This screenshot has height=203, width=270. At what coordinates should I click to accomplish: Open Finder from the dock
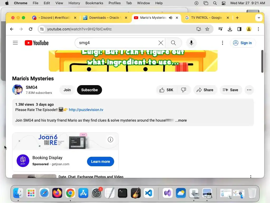[x=18, y=193]
